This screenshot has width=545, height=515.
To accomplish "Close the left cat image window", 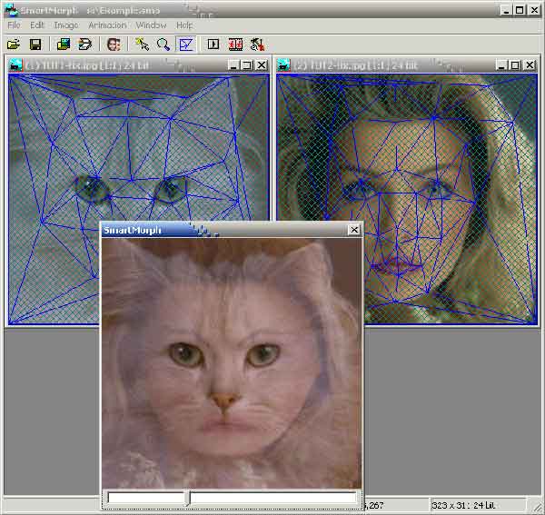I will [262, 65].
